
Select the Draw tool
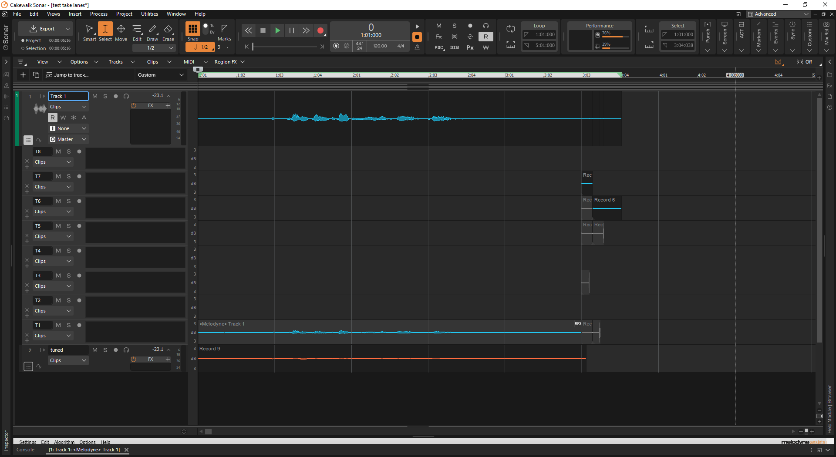click(152, 32)
